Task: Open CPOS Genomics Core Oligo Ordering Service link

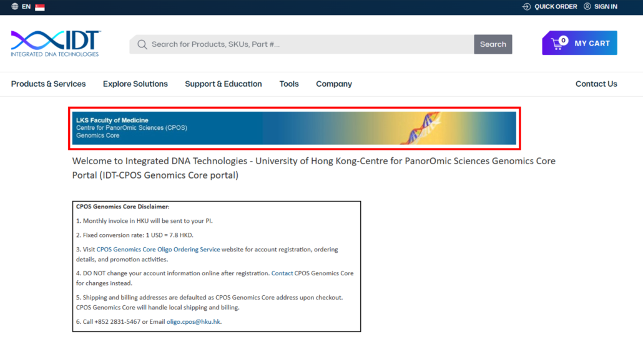Action: (x=158, y=250)
